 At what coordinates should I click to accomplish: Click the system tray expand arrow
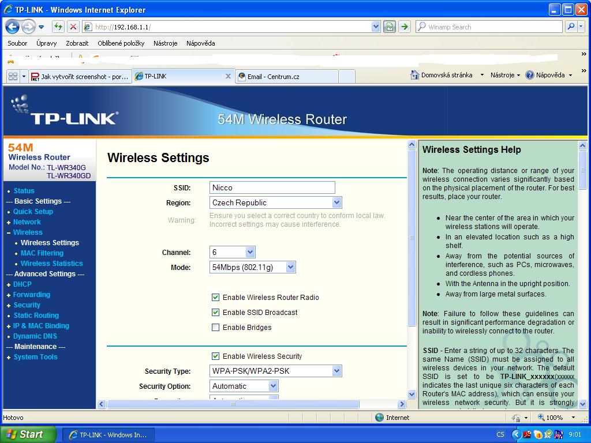(515, 435)
